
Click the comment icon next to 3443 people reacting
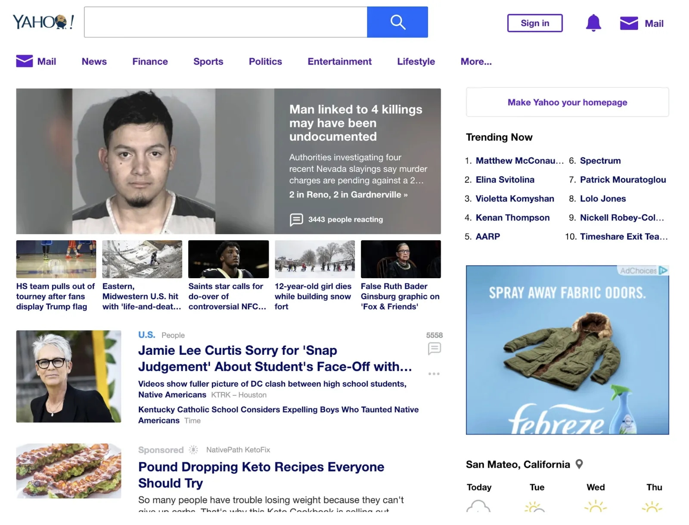[x=296, y=220]
